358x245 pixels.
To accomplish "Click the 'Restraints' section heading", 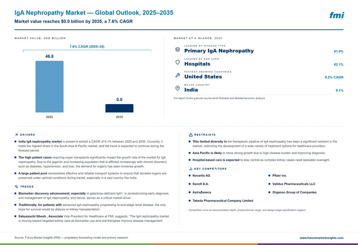I will 205,135.
